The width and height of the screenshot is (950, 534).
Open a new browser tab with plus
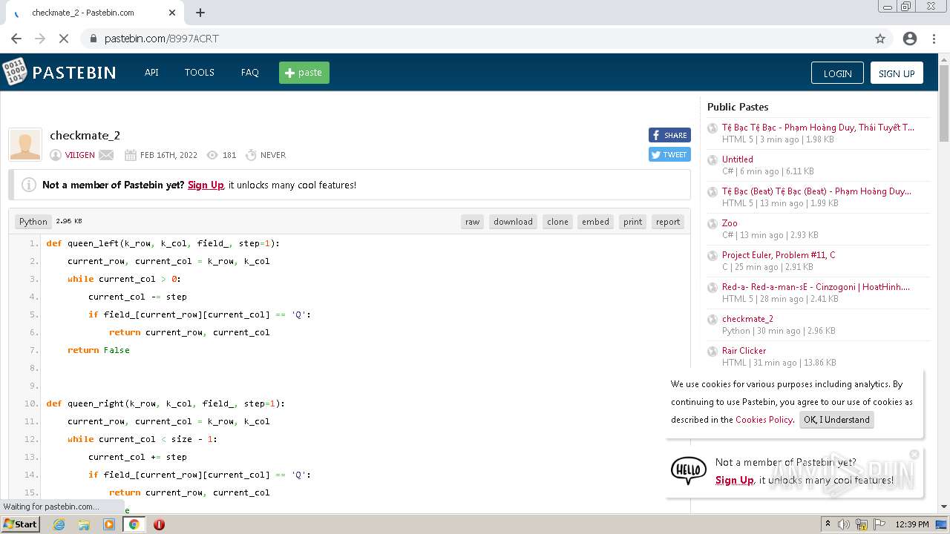[x=200, y=13]
